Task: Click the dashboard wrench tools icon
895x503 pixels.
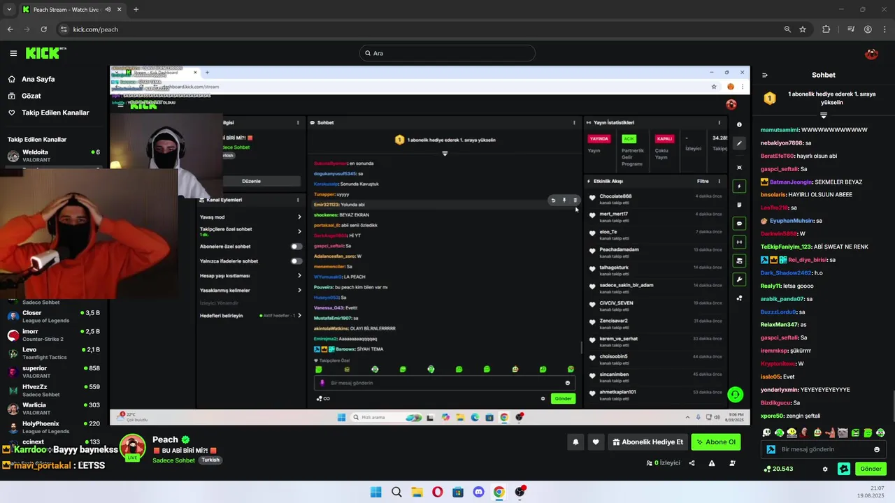Action: tap(740, 279)
